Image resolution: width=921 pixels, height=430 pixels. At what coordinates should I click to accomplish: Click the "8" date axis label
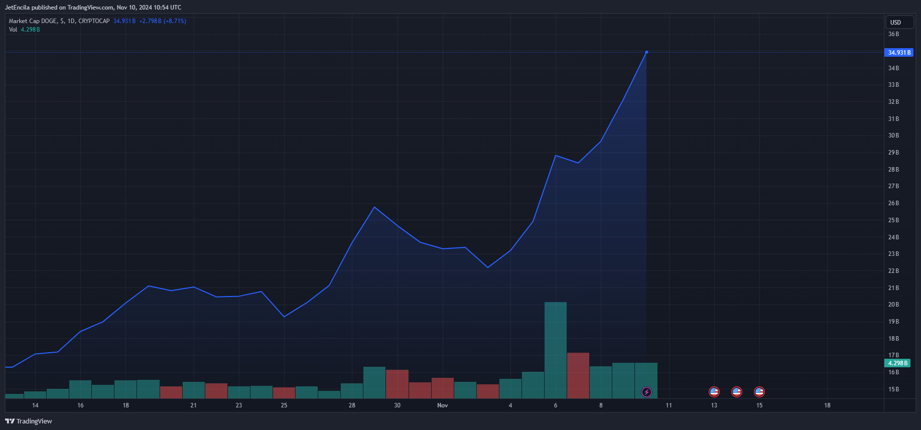(601, 405)
